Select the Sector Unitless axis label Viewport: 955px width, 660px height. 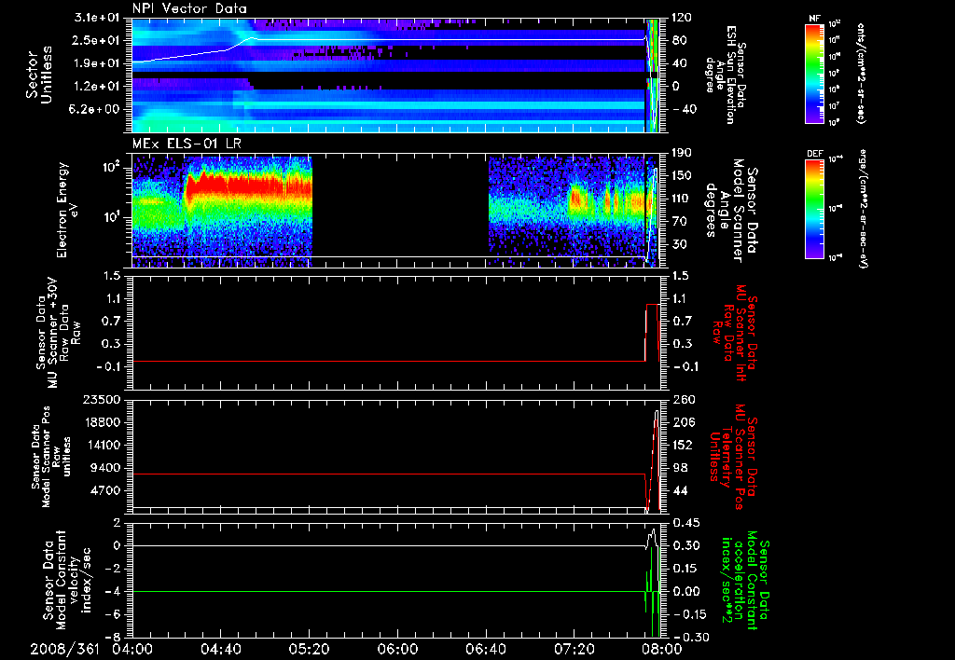[x=38, y=75]
